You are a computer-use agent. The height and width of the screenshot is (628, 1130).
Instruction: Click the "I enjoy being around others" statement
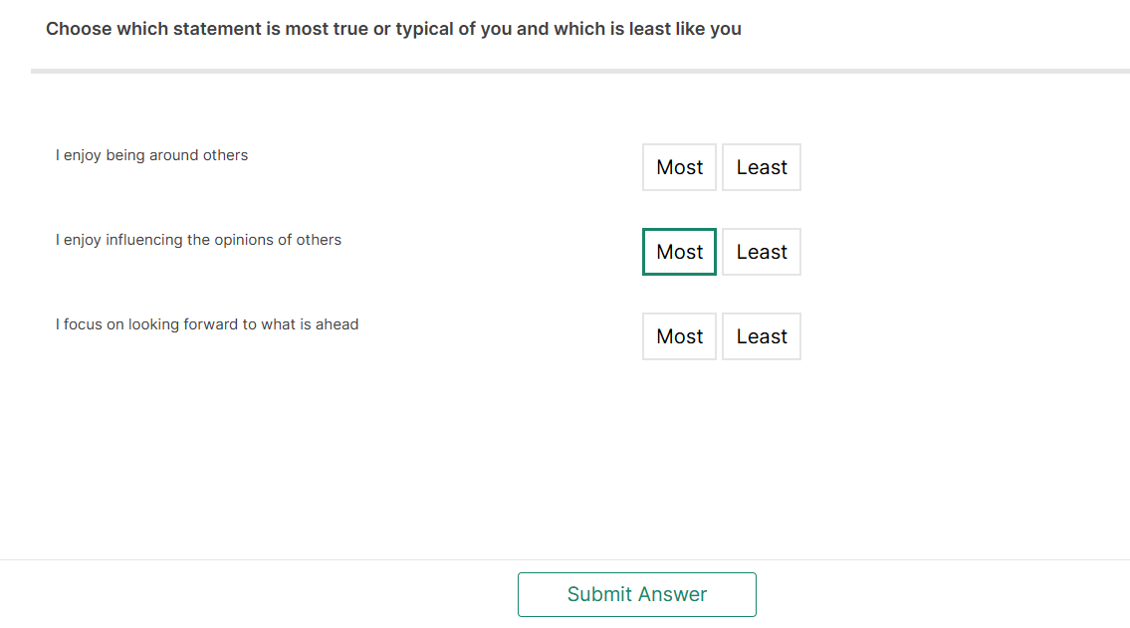[151, 155]
